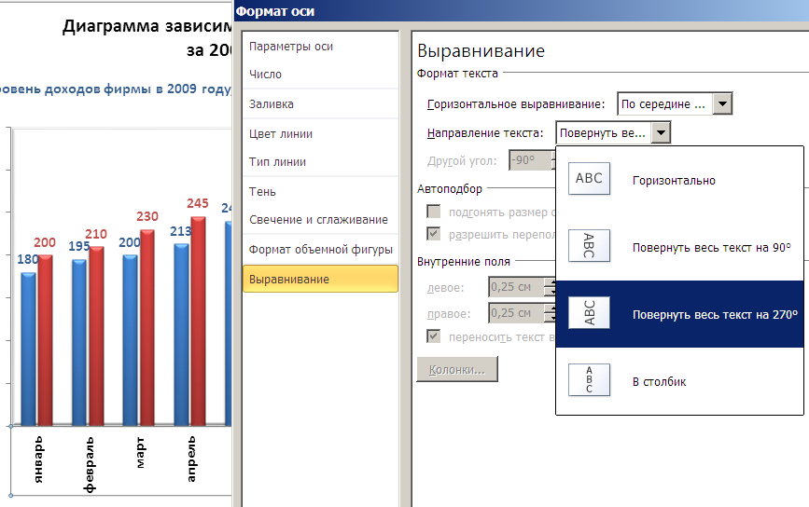Select the stacked ABC column icon
Screen dimensions: 809x507
click(x=589, y=379)
